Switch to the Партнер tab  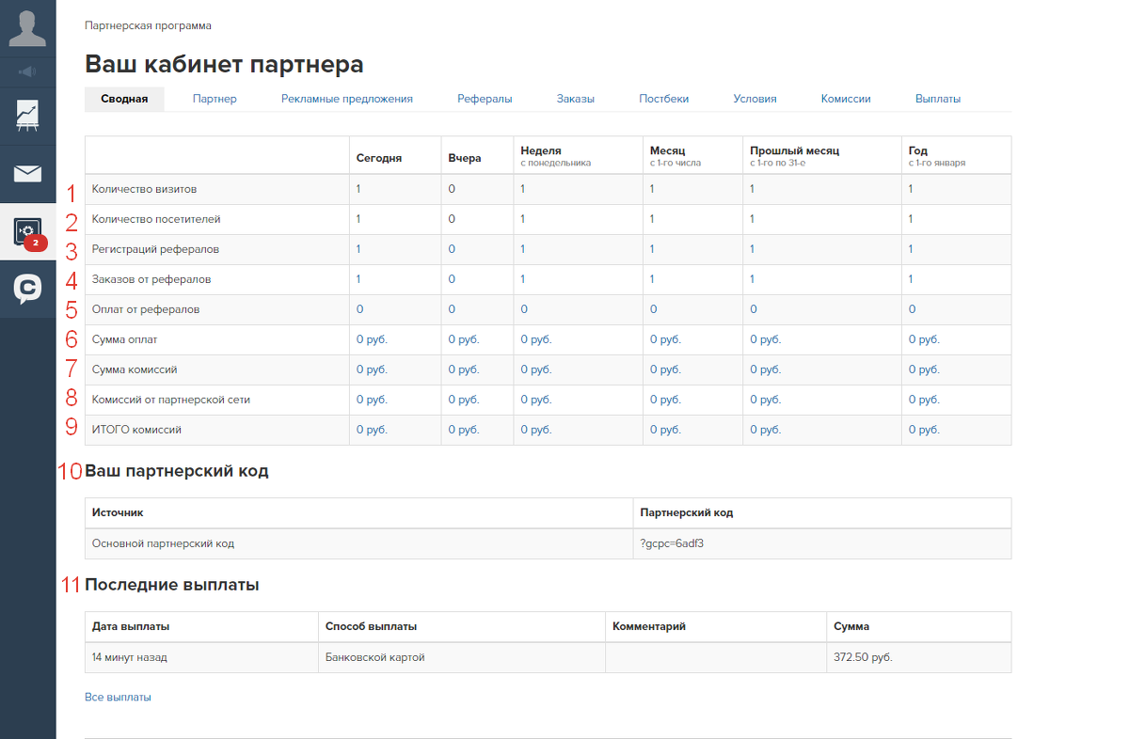pos(215,99)
